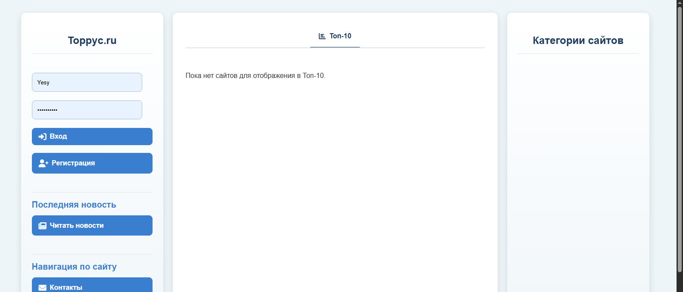Click the bar chart icon beside Топ-10
The image size is (683, 292).
[x=322, y=36]
